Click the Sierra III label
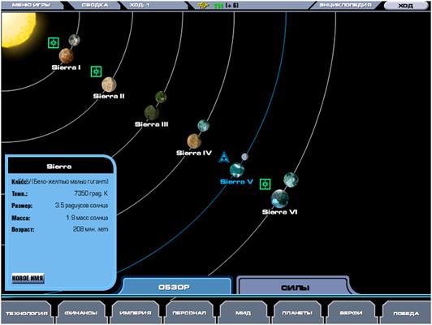Viewport: 432px width, 325px height. (x=152, y=124)
